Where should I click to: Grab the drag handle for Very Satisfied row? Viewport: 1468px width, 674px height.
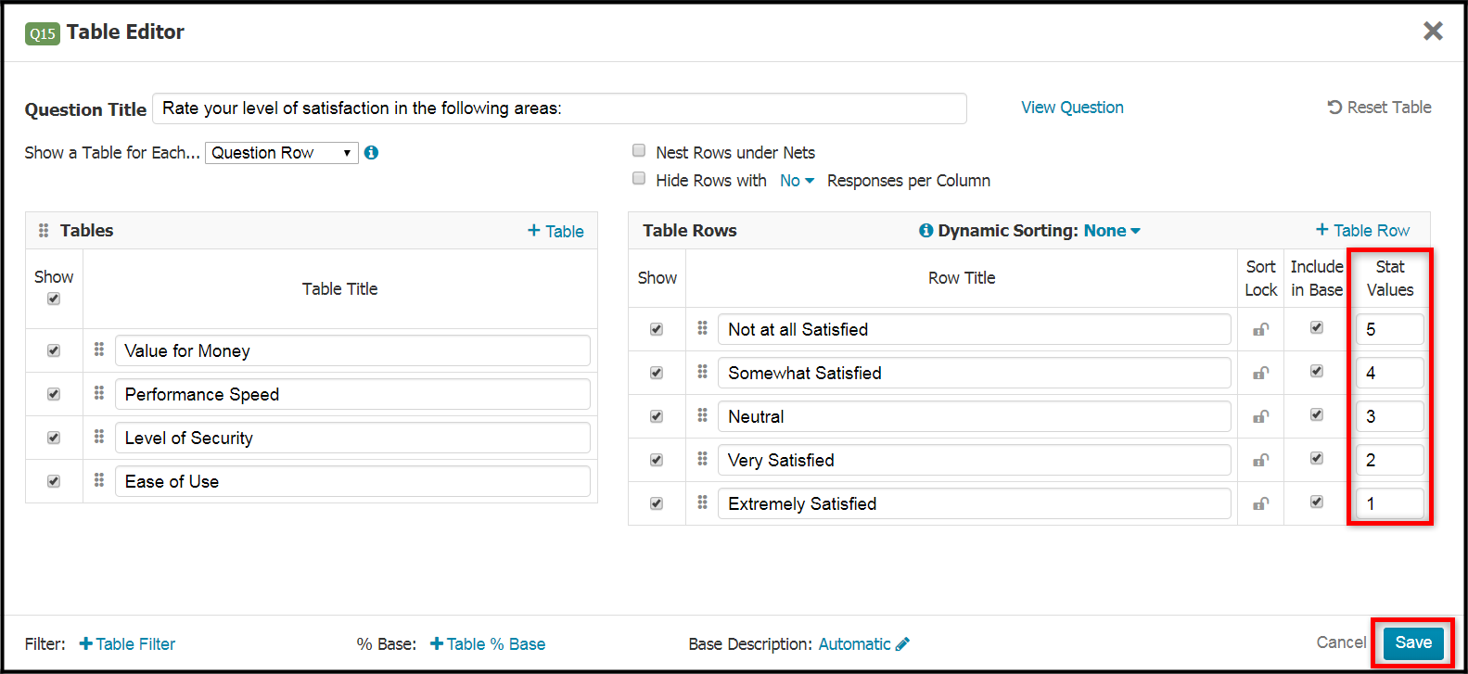click(x=703, y=459)
